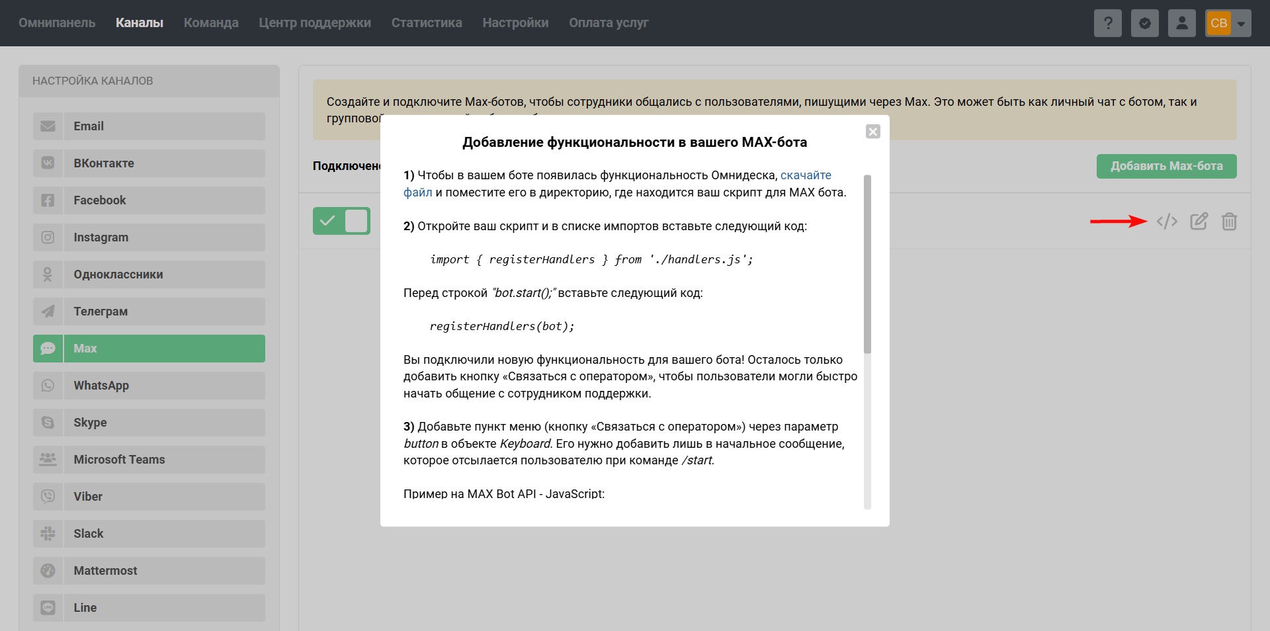Select Instagram channel label
Viewport: 1270px width, 631px height.
pyautogui.click(x=101, y=237)
